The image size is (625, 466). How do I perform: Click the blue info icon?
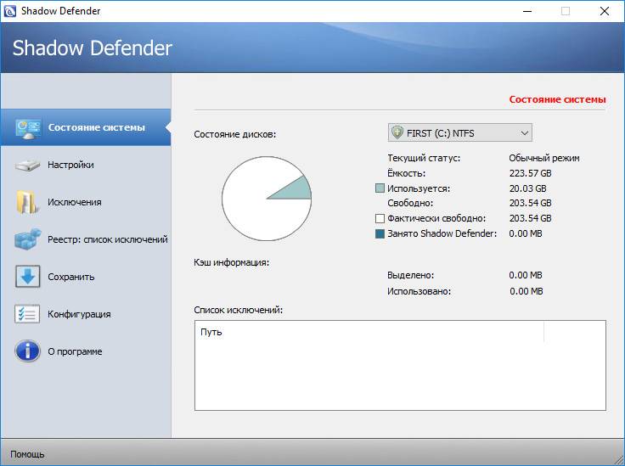click(27, 351)
